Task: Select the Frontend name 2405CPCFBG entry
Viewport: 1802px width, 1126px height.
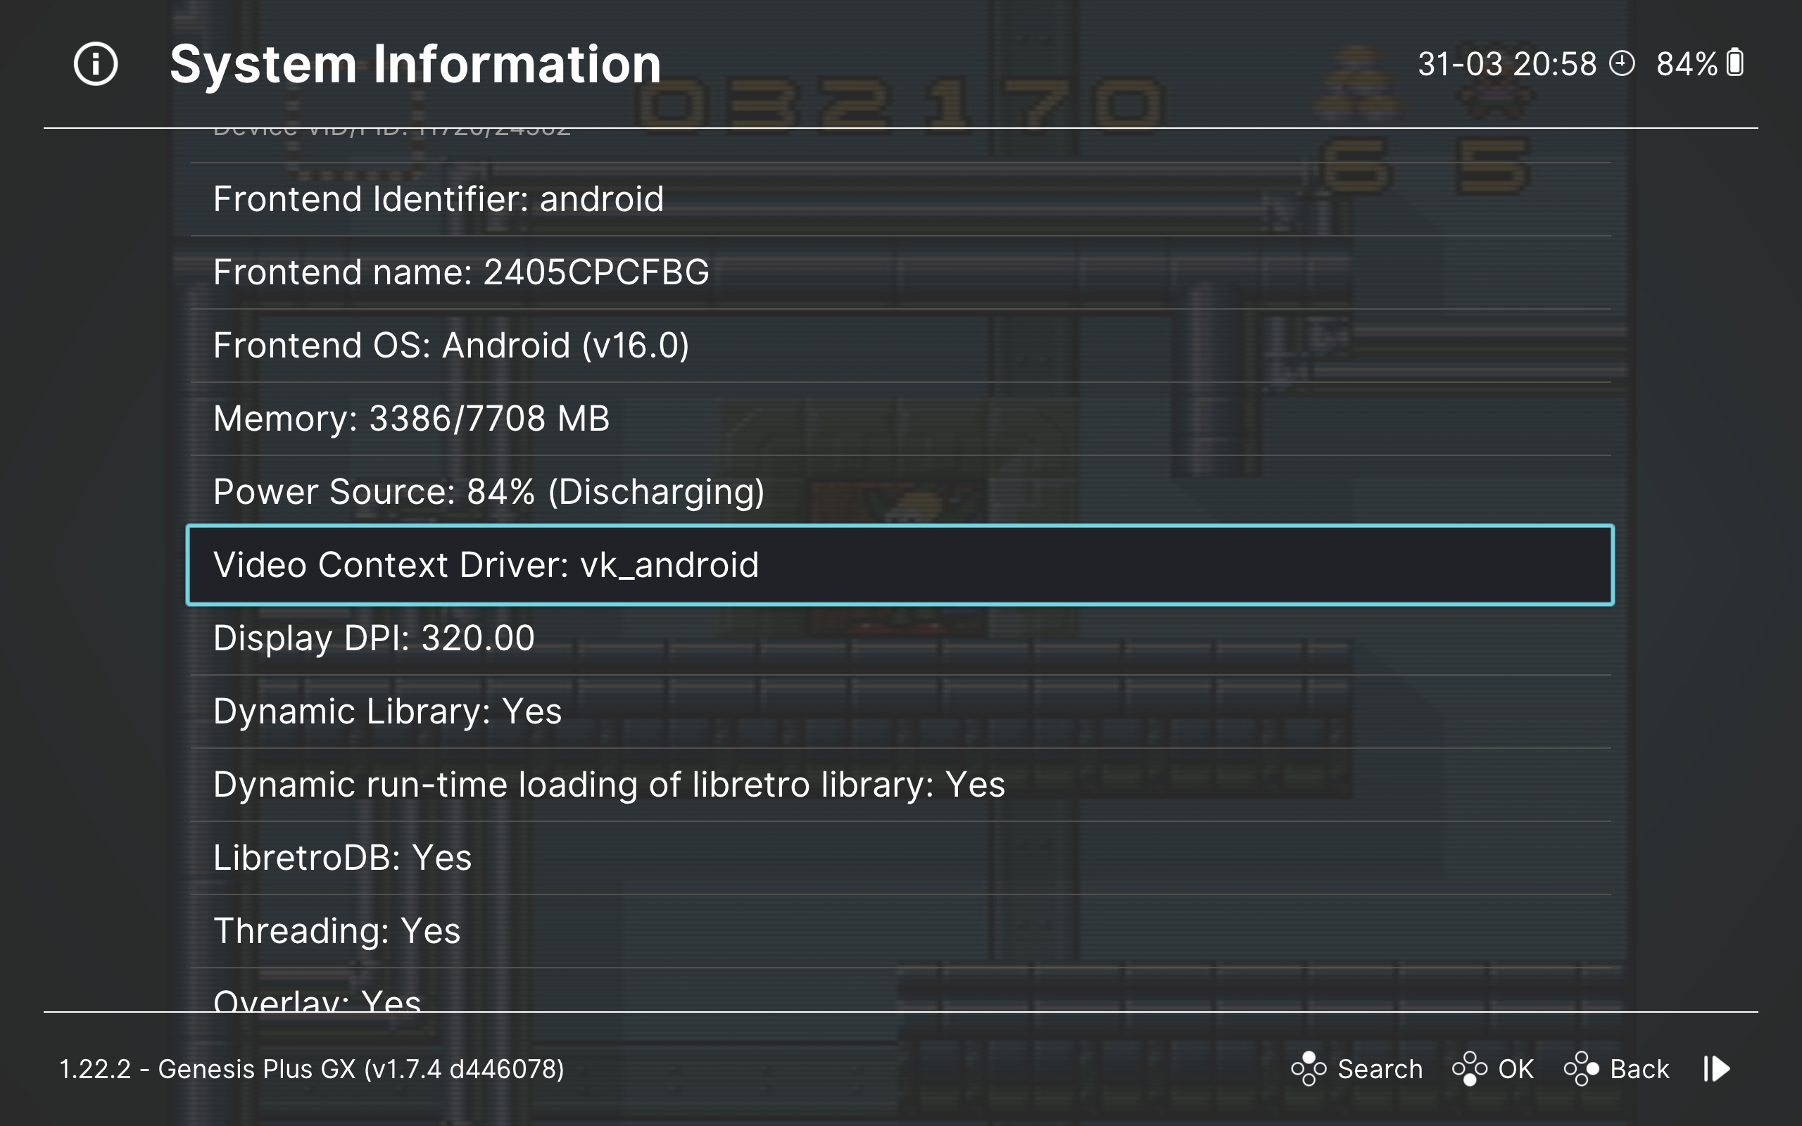Action: [461, 272]
